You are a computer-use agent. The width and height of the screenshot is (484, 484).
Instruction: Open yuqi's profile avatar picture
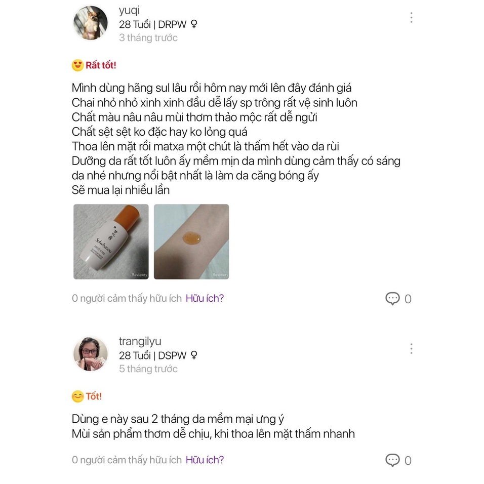pos(91,23)
